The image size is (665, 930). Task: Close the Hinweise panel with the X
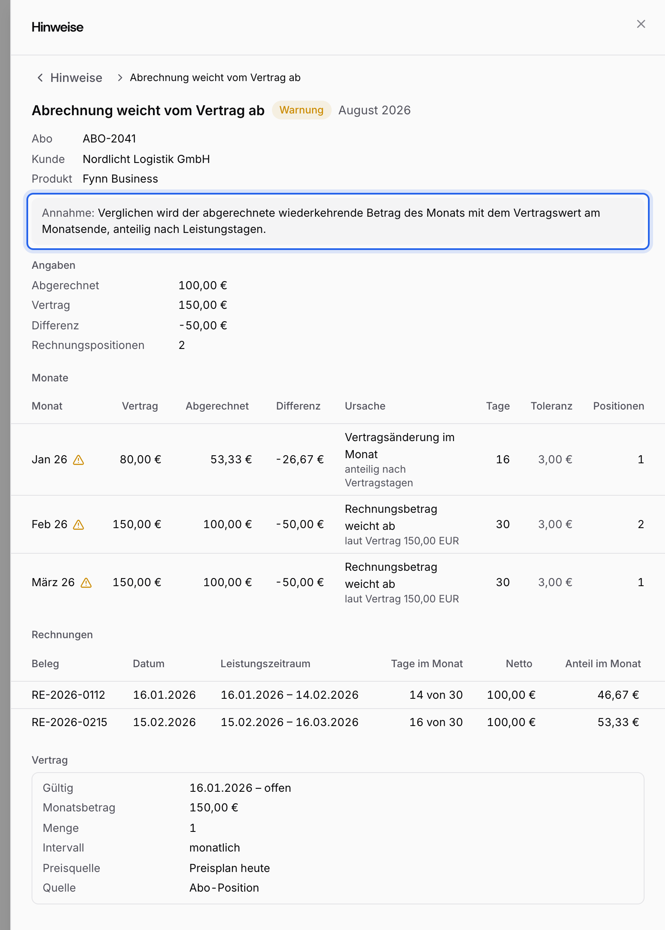tap(641, 24)
